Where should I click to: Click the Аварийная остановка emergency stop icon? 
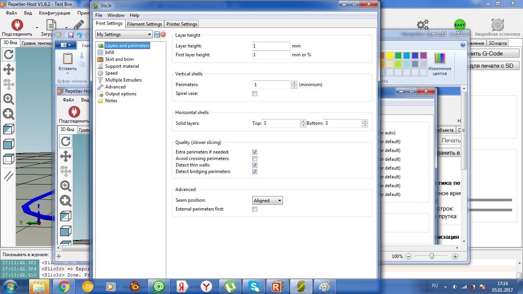point(497,25)
